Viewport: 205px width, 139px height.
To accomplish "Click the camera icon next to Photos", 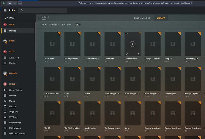I will pos(5,106).
